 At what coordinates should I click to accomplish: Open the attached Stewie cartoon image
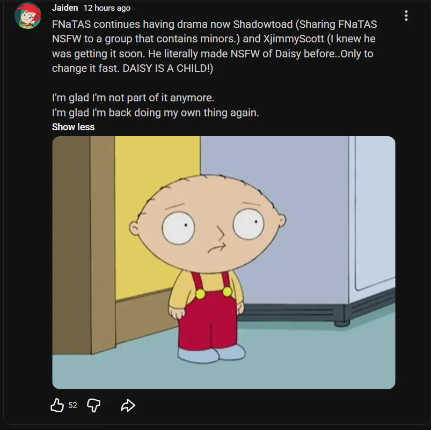[224, 263]
